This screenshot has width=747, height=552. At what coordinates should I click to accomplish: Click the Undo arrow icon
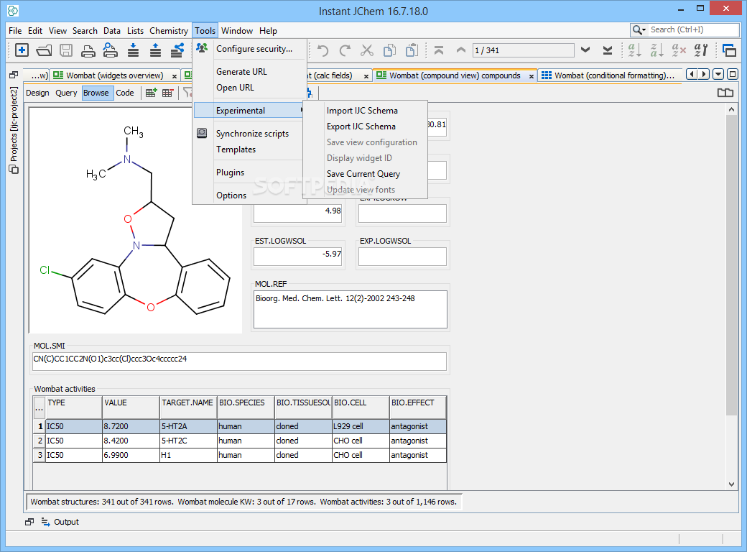point(323,50)
